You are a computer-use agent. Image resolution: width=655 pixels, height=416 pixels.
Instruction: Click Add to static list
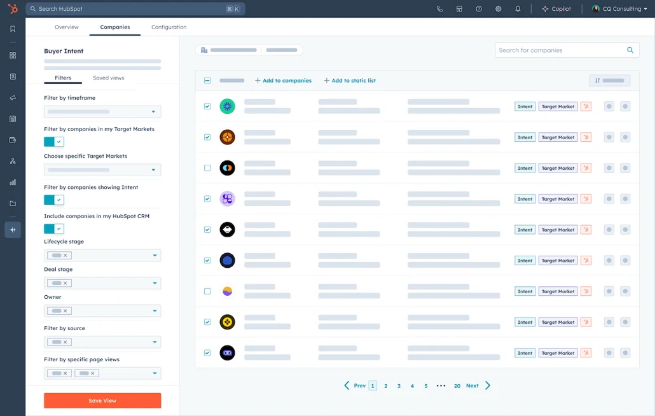(x=350, y=81)
